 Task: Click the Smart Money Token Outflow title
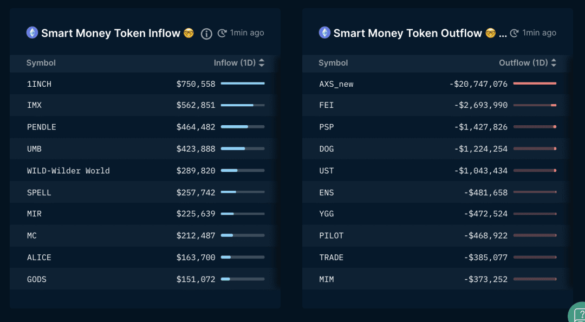407,33
